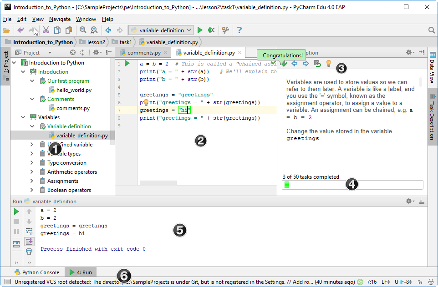Click the Cut scissors icon

(46, 30)
